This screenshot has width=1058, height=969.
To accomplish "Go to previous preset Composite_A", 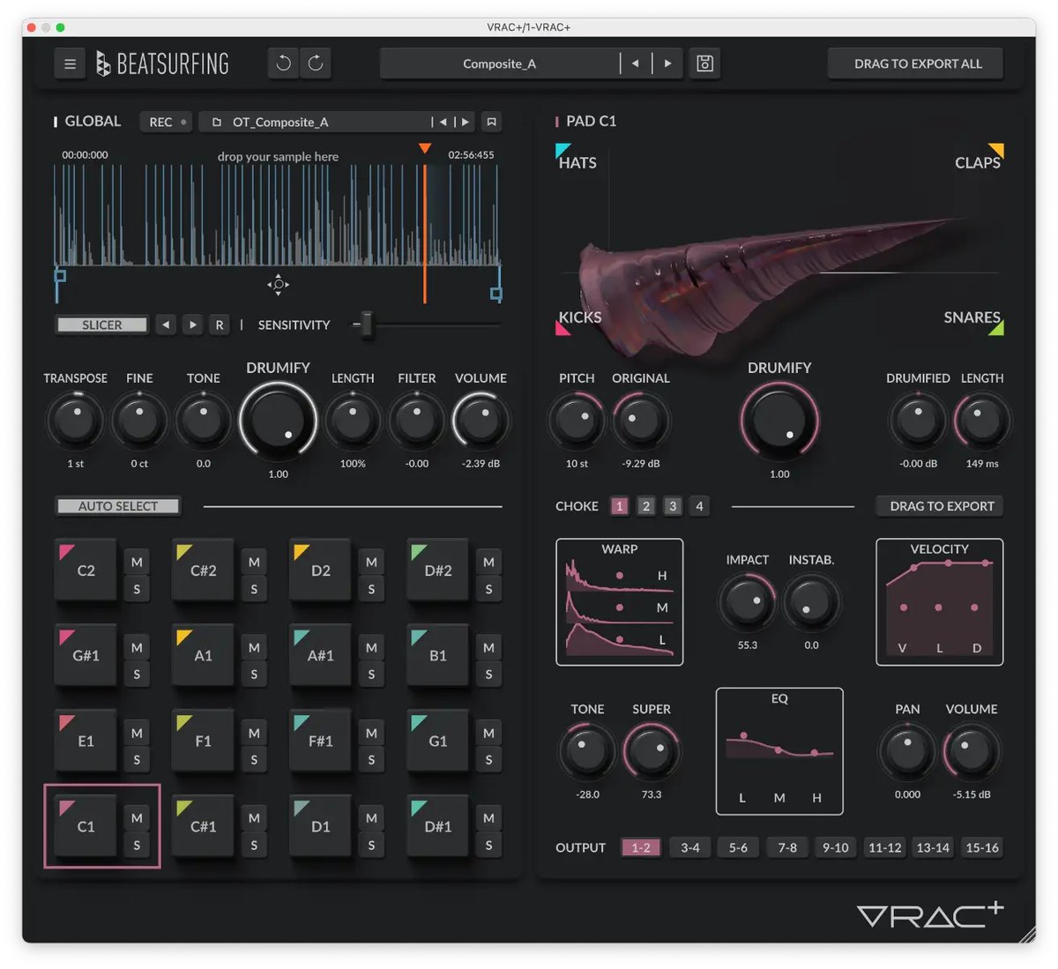I will tap(635, 63).
